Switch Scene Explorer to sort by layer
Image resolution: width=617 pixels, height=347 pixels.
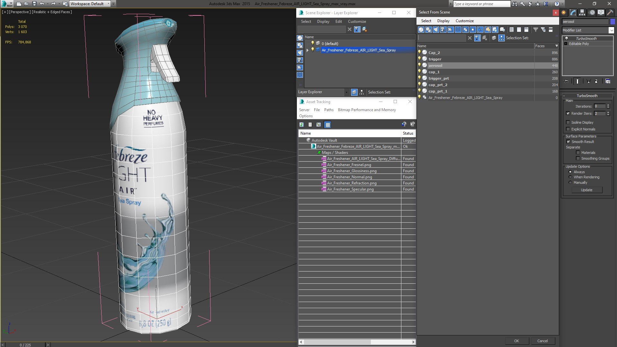click(354, 92)
